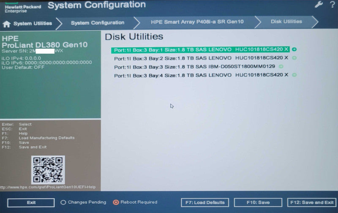Screen dimensions: 338x213
Task: Click the 'Save and Exit' F12 hint
Action: coord(24,147)
